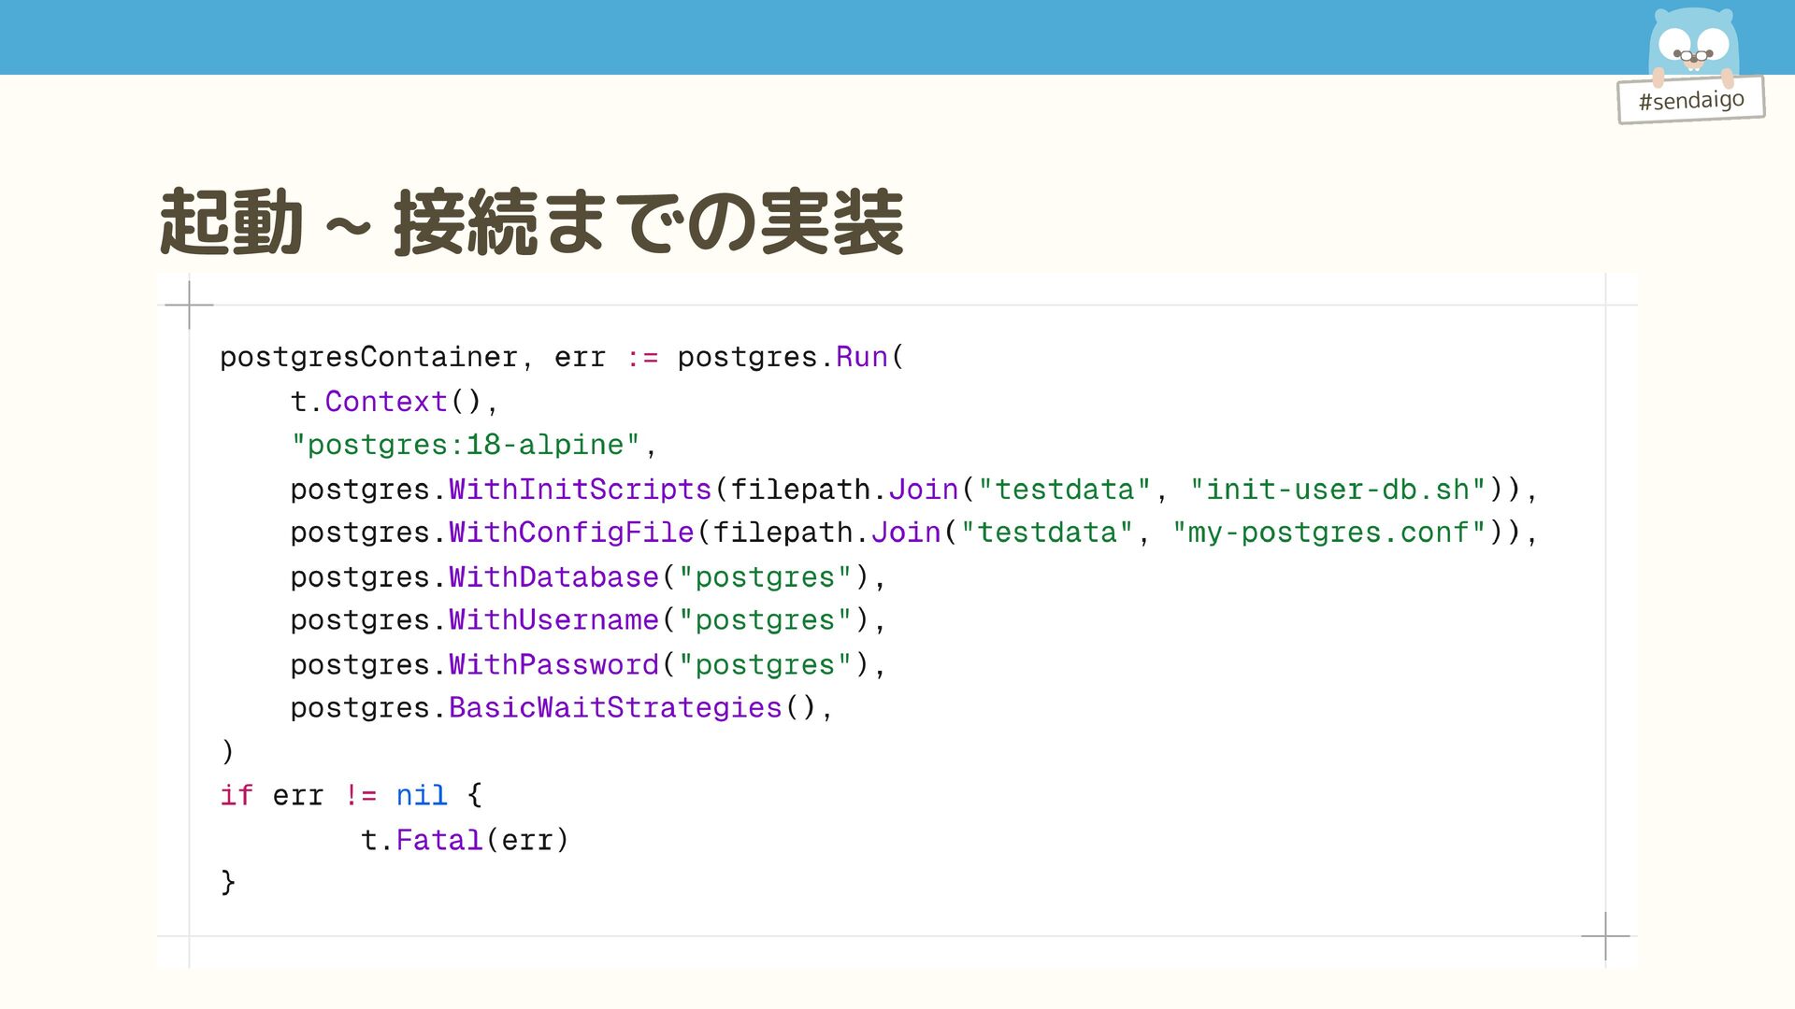Click the bottom-right crosshair corner mark

point(1605,935)
